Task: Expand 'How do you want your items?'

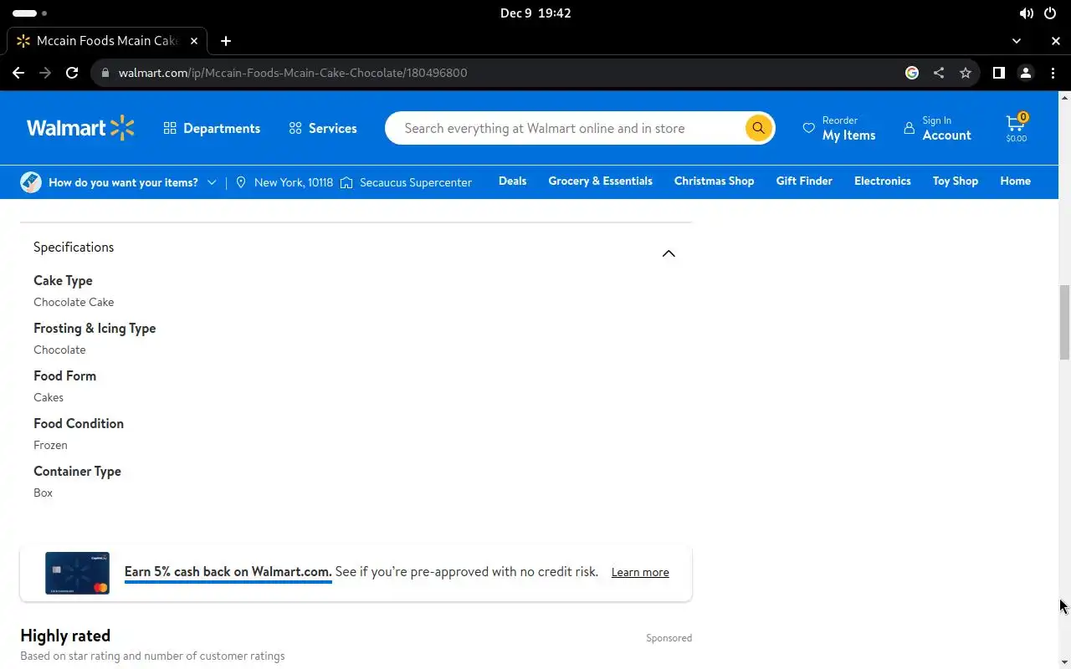Action: tap(119, 182)
